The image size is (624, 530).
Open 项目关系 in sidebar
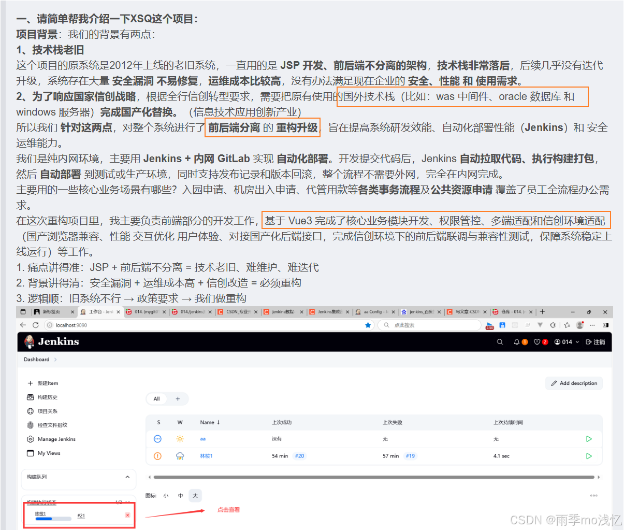coord(42,411)
